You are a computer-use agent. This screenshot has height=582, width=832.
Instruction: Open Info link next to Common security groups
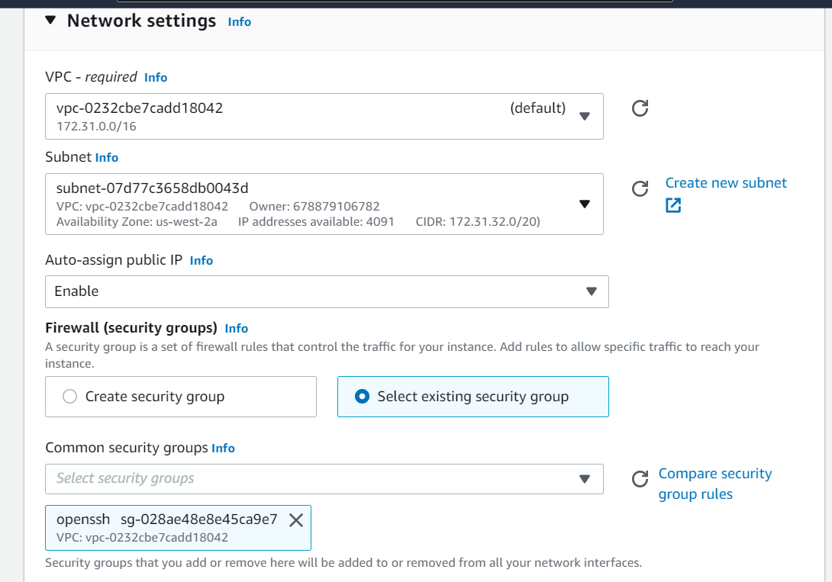223,448
